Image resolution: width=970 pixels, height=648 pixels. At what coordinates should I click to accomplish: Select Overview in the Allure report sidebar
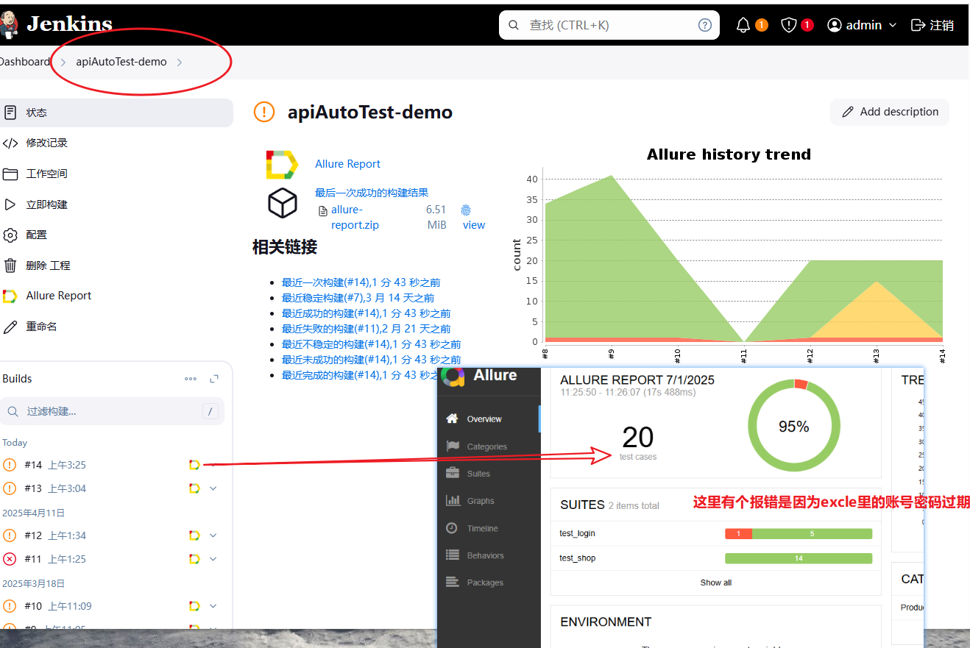[x=489, y=419]
